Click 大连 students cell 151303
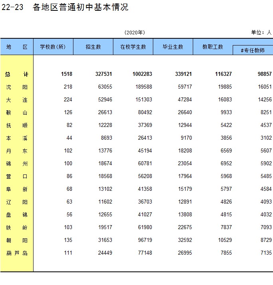 pos(144,99)
